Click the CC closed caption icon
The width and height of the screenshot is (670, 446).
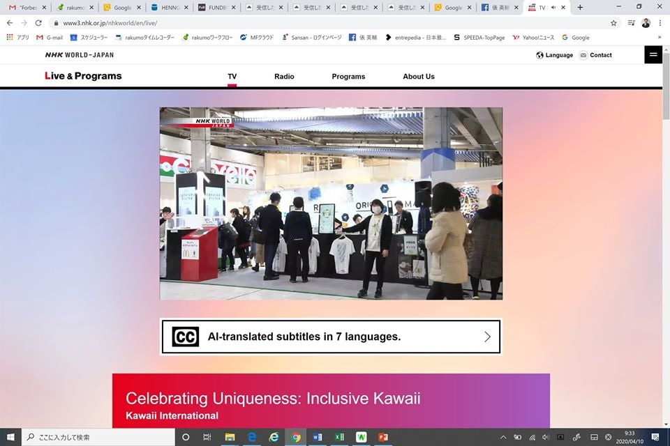point(186,337)
